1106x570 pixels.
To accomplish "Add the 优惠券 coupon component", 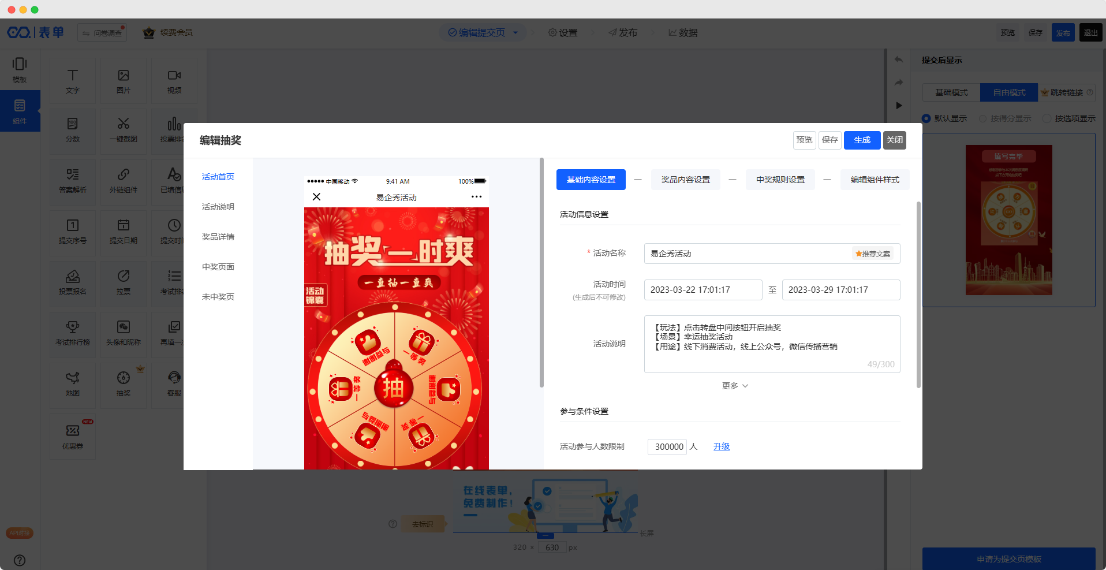I will click(x=73, y=436).
